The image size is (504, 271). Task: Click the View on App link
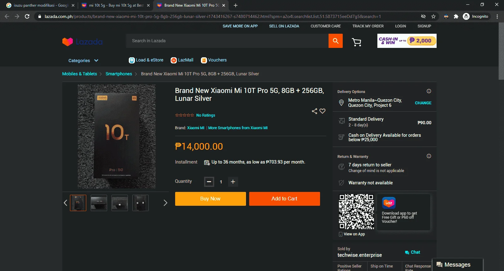354,234
